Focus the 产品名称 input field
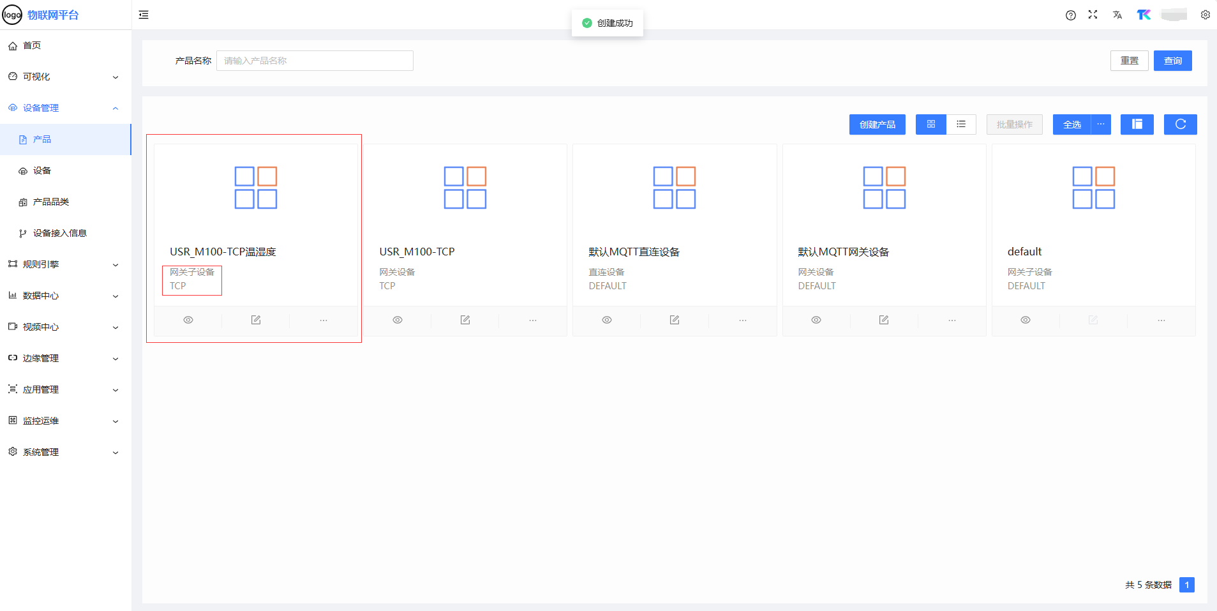The width and height of the screenshot is (1217, 611). pos(315,61)
